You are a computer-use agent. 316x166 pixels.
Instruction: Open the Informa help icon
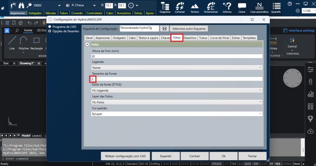[227, 8]
